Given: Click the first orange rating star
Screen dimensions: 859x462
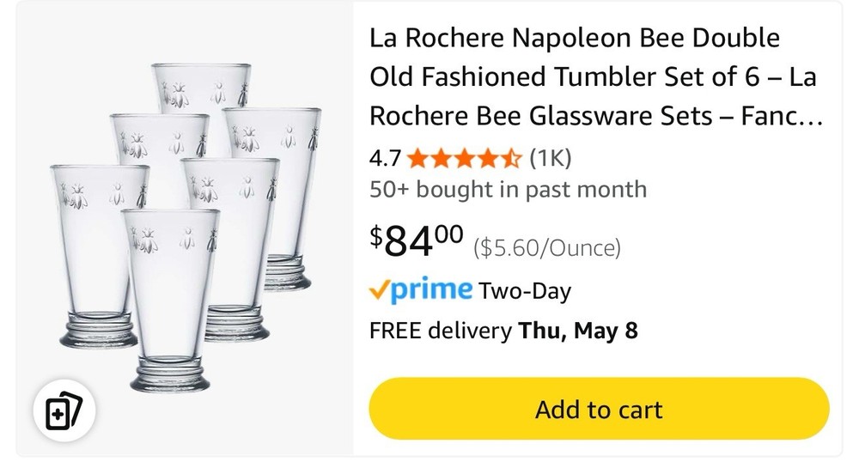Looking at the screenshot, I should (418, 158).
